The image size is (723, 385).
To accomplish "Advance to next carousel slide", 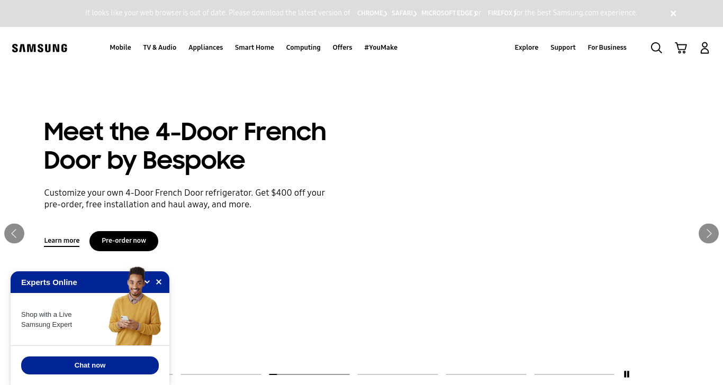I will pyautogui.click(x=709, y=233).
